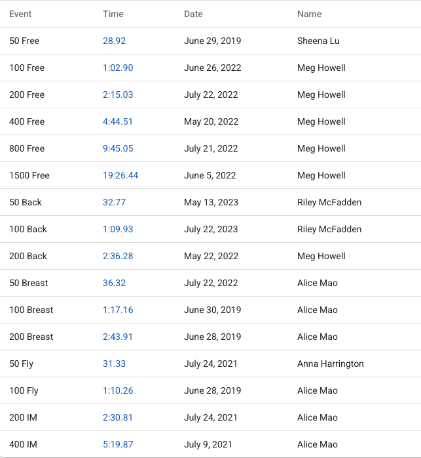Sort by the Time column header
Screen dimensions: 421x458
click(112, 14)
